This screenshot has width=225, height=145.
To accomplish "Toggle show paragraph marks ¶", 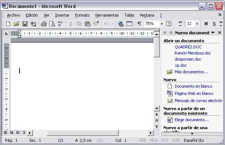I will click(x=139, y=24).
